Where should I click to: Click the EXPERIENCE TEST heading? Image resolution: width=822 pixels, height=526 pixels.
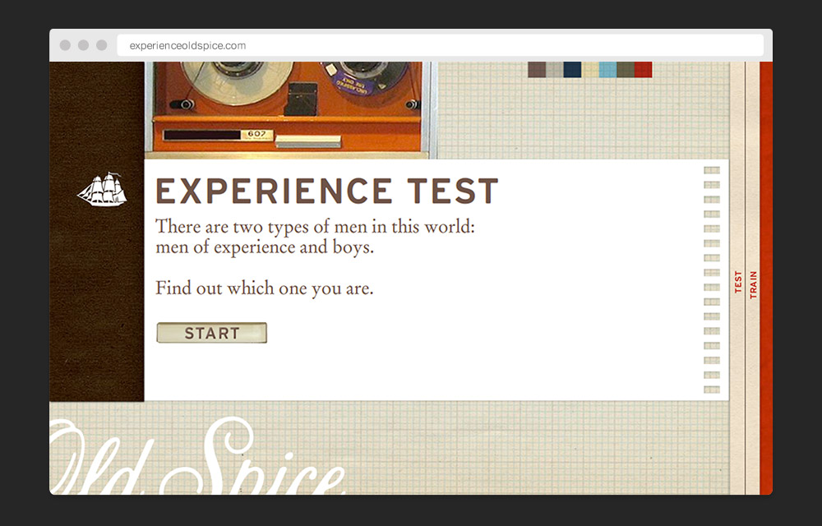pos(326,190)
